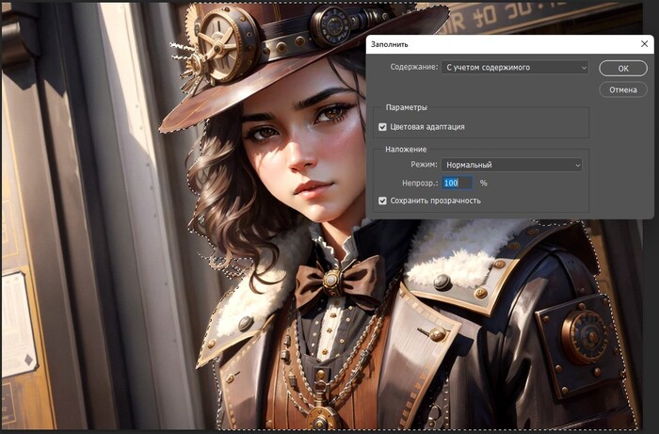Click the Непрозр. scrubby label

[419, 183]
